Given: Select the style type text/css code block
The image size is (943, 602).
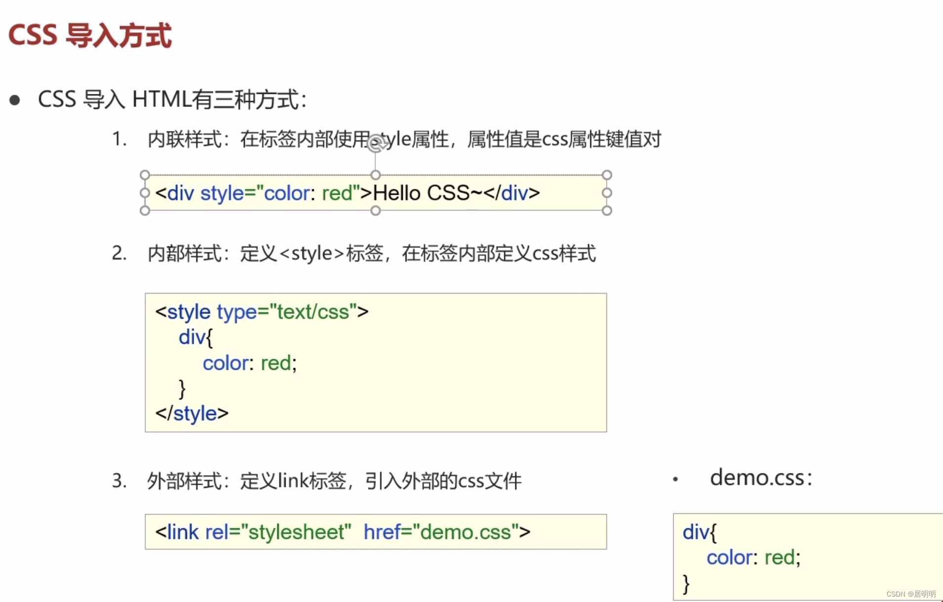Looking at the screenshot, I should coord(375,362).
